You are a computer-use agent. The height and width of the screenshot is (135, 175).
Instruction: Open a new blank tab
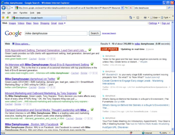click(x=64, y=18)
